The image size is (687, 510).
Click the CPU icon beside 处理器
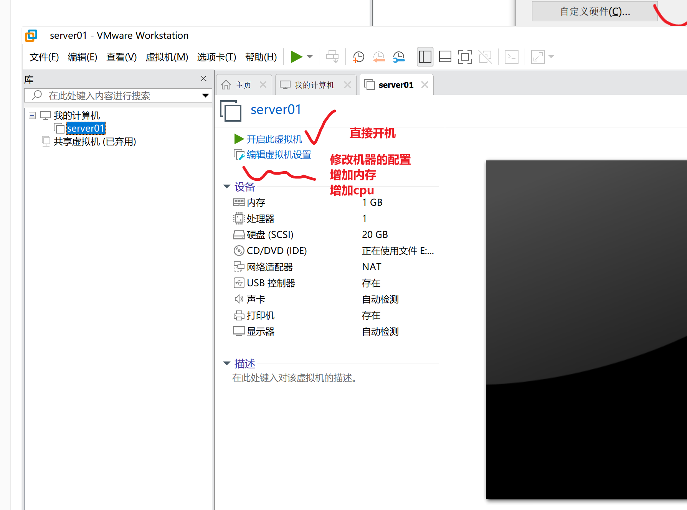[239, 218]
